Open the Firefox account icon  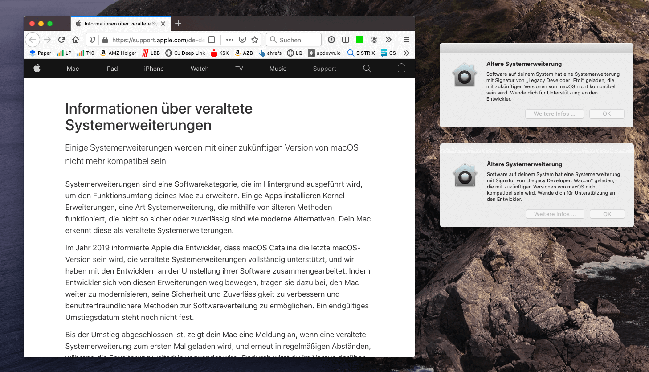[x=374, y=40]
